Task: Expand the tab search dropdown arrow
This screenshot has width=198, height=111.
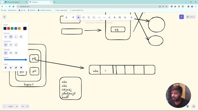Action: (x=2, y=2)
